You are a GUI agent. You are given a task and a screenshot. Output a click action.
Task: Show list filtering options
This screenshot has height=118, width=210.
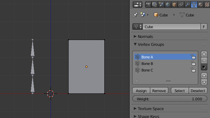click(x=137, y=81)
